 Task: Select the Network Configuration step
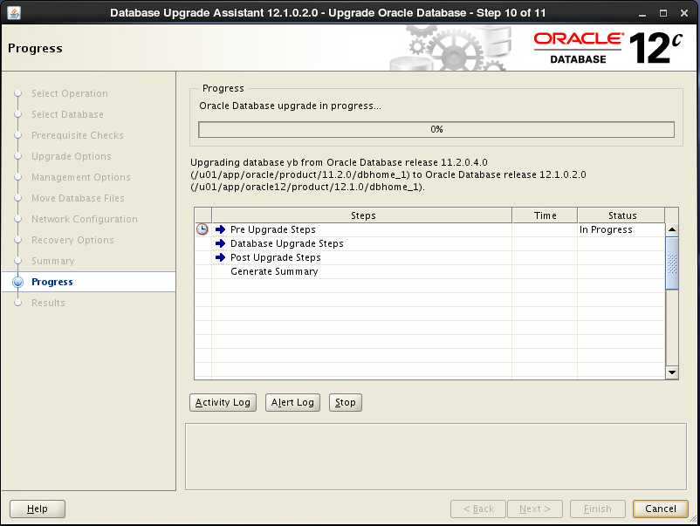tap(85, 219)
